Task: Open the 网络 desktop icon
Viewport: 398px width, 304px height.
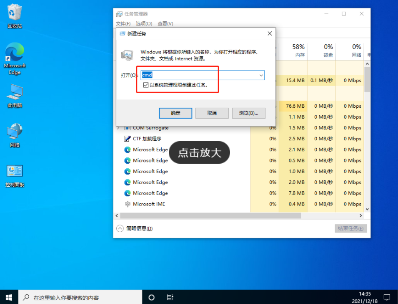Action: 15,134
